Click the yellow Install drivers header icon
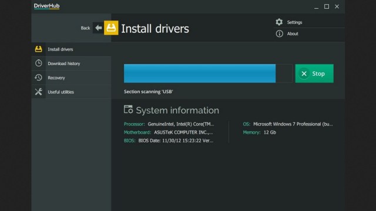This screenshot has height=211, width=376. point(111,28)
